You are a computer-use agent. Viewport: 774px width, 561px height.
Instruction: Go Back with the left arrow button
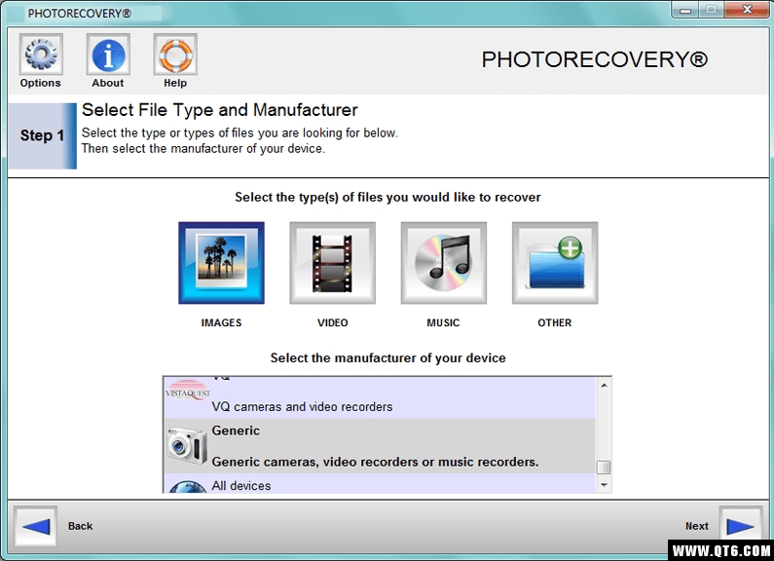36,527
